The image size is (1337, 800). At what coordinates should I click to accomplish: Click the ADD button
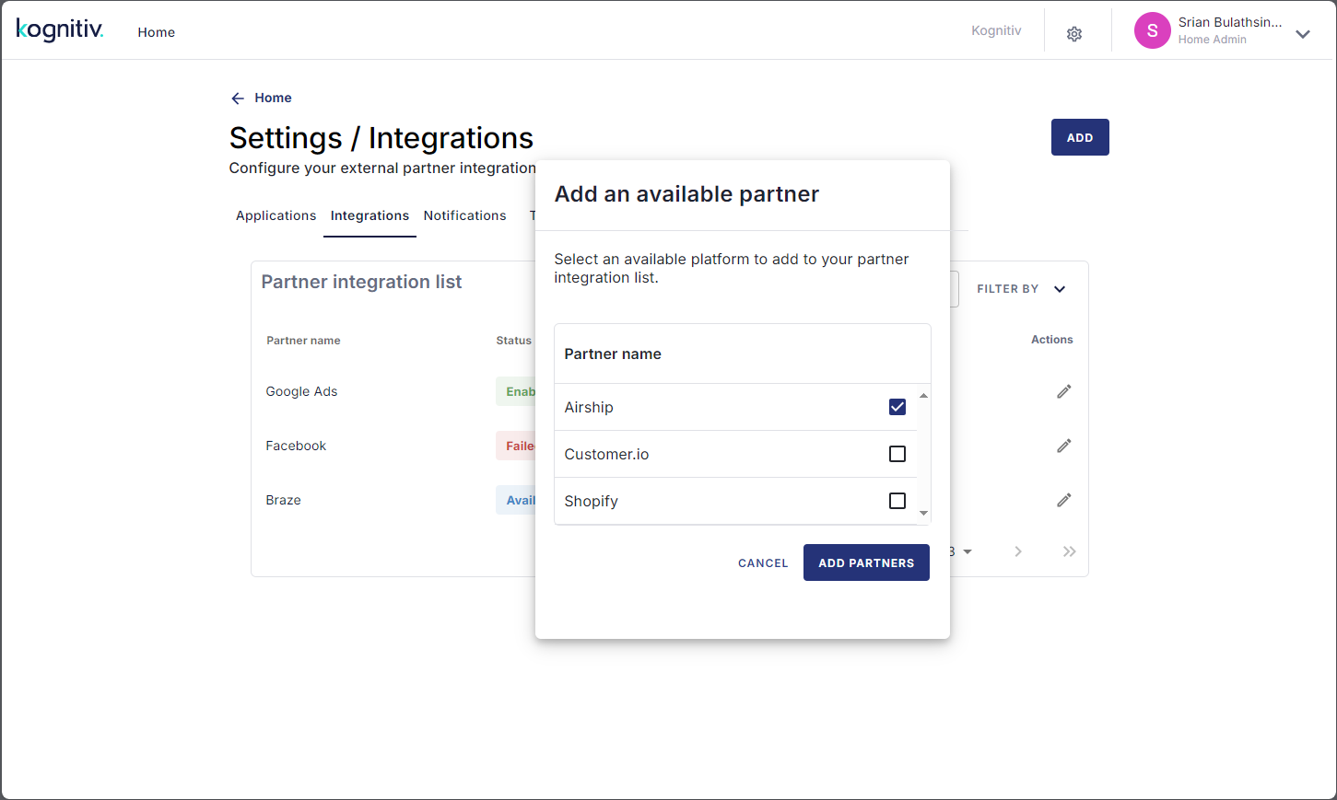[1080, 137]
